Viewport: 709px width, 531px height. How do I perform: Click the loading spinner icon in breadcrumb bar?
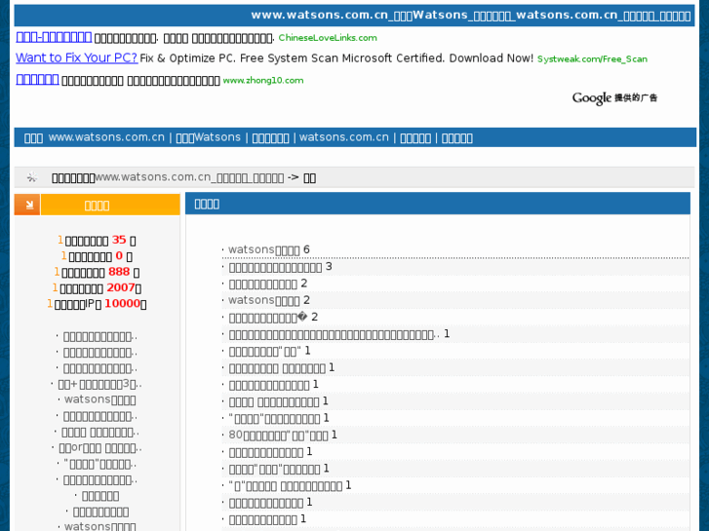pos(31,177)
